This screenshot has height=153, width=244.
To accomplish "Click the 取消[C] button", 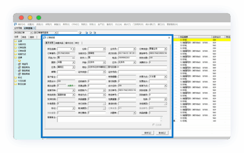I will [162, 133].
